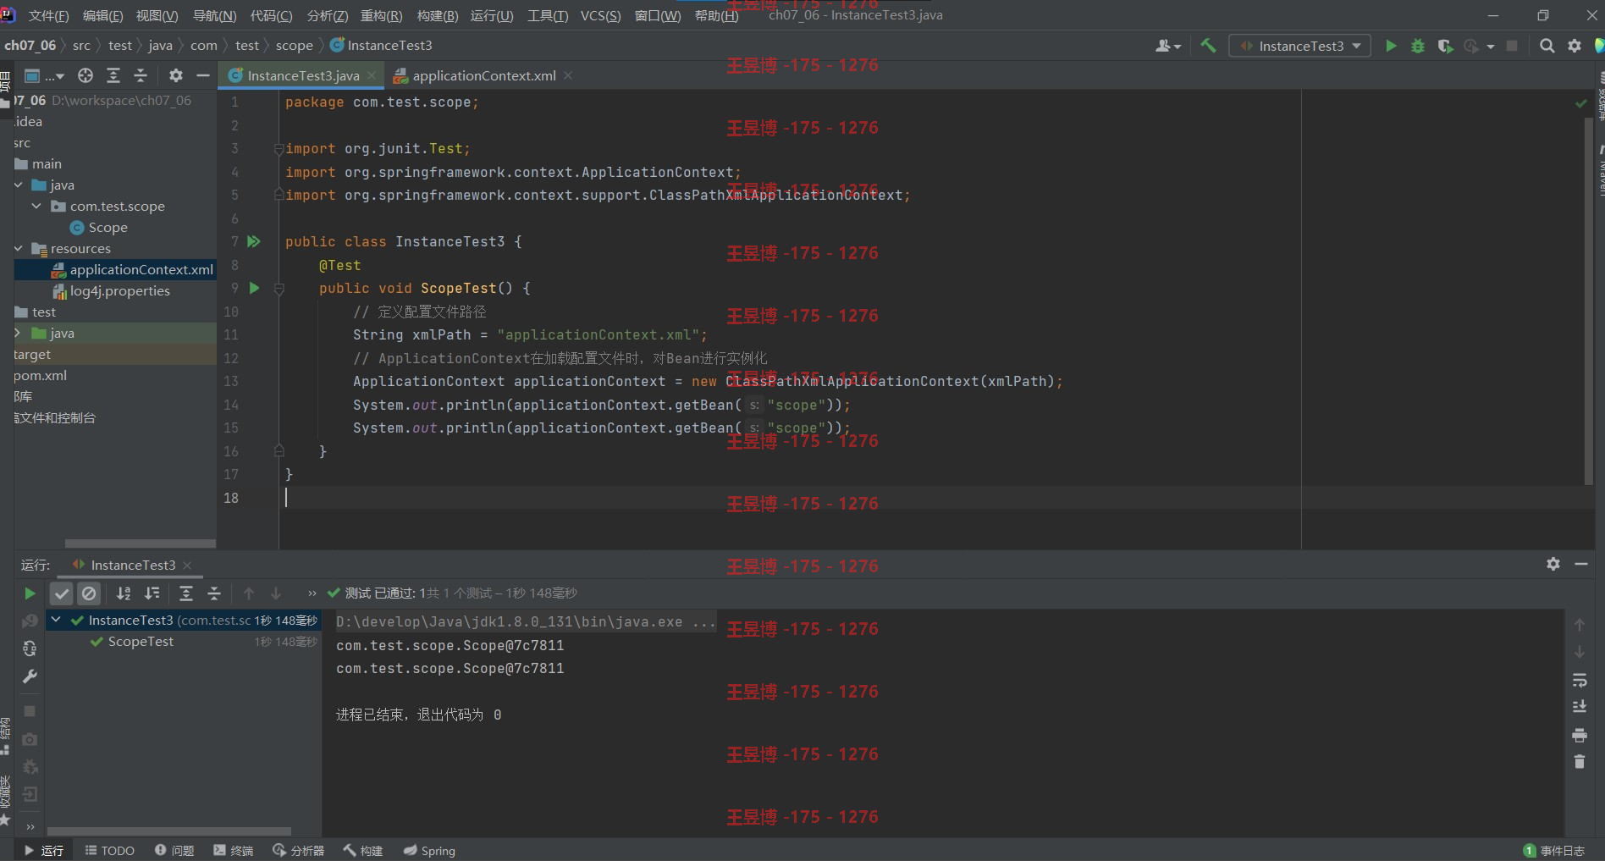Viewport: 1605px width, 861px height.
Task: Select Scope class in project tree
Action: pyautogui.click(x=108, y=227)
